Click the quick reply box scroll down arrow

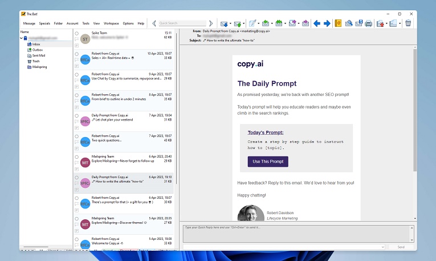coord(412,240)
